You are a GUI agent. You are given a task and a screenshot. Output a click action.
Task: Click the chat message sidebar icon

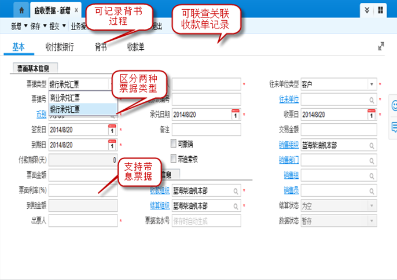tap(394, 126)
